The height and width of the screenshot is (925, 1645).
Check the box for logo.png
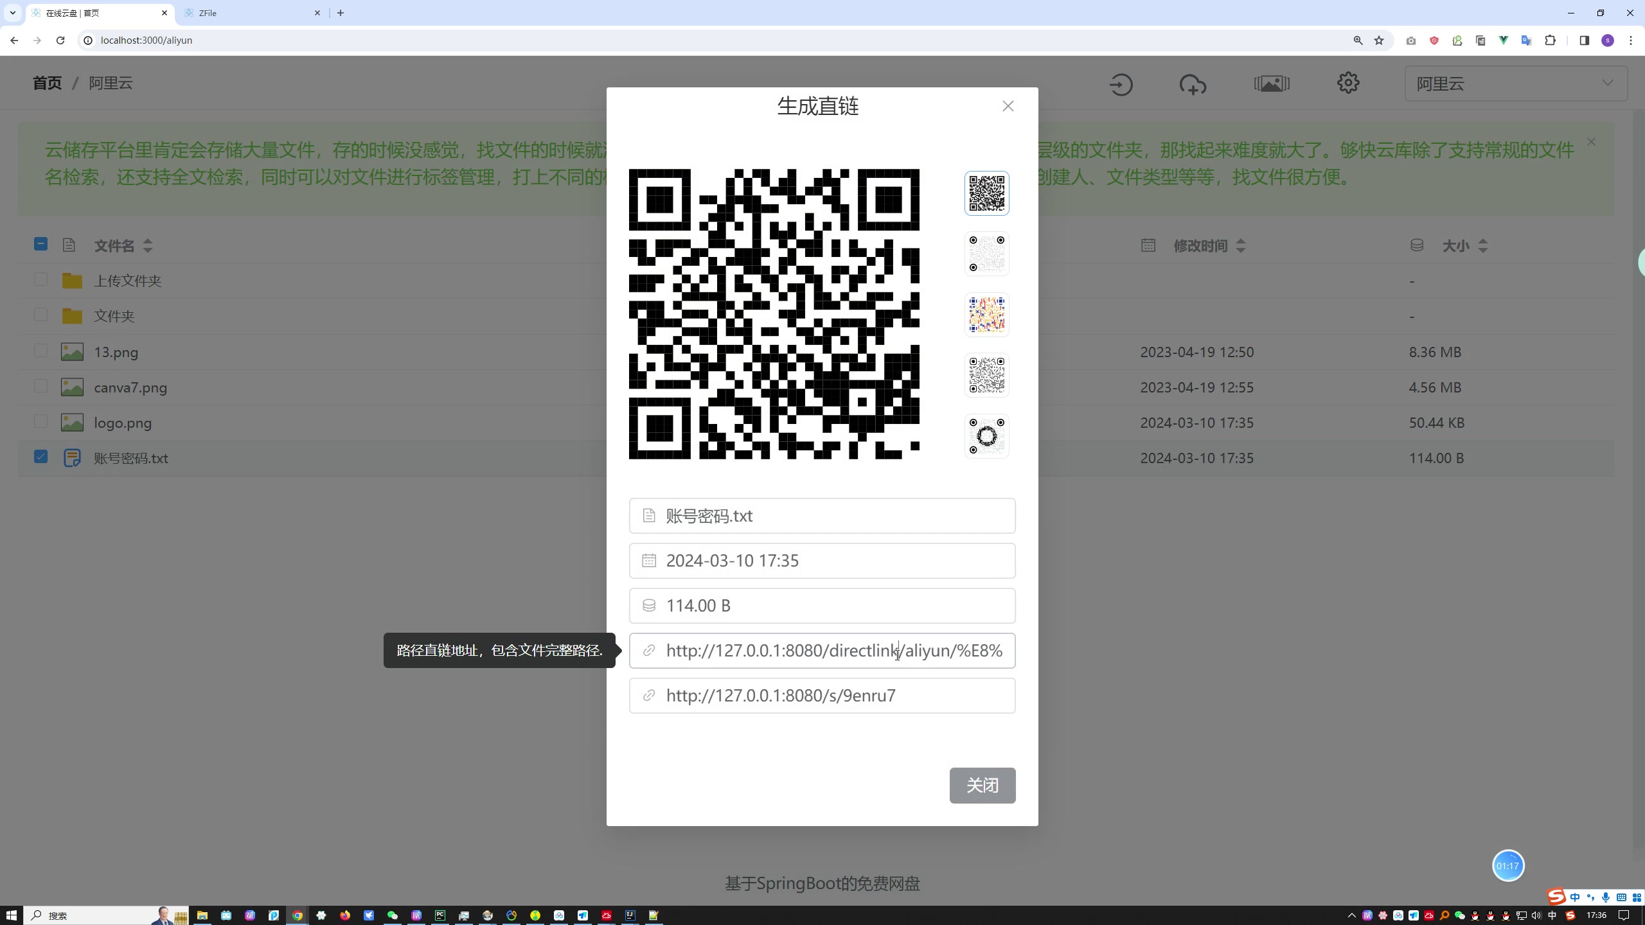tap(40, 421)
